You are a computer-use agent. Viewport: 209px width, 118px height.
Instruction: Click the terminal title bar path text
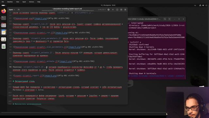point(144,19)
